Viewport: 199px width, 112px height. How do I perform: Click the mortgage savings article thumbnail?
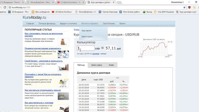63,42
